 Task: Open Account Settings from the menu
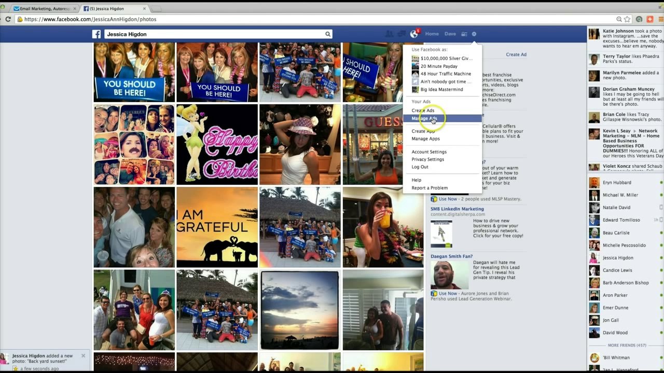point(442,152)
